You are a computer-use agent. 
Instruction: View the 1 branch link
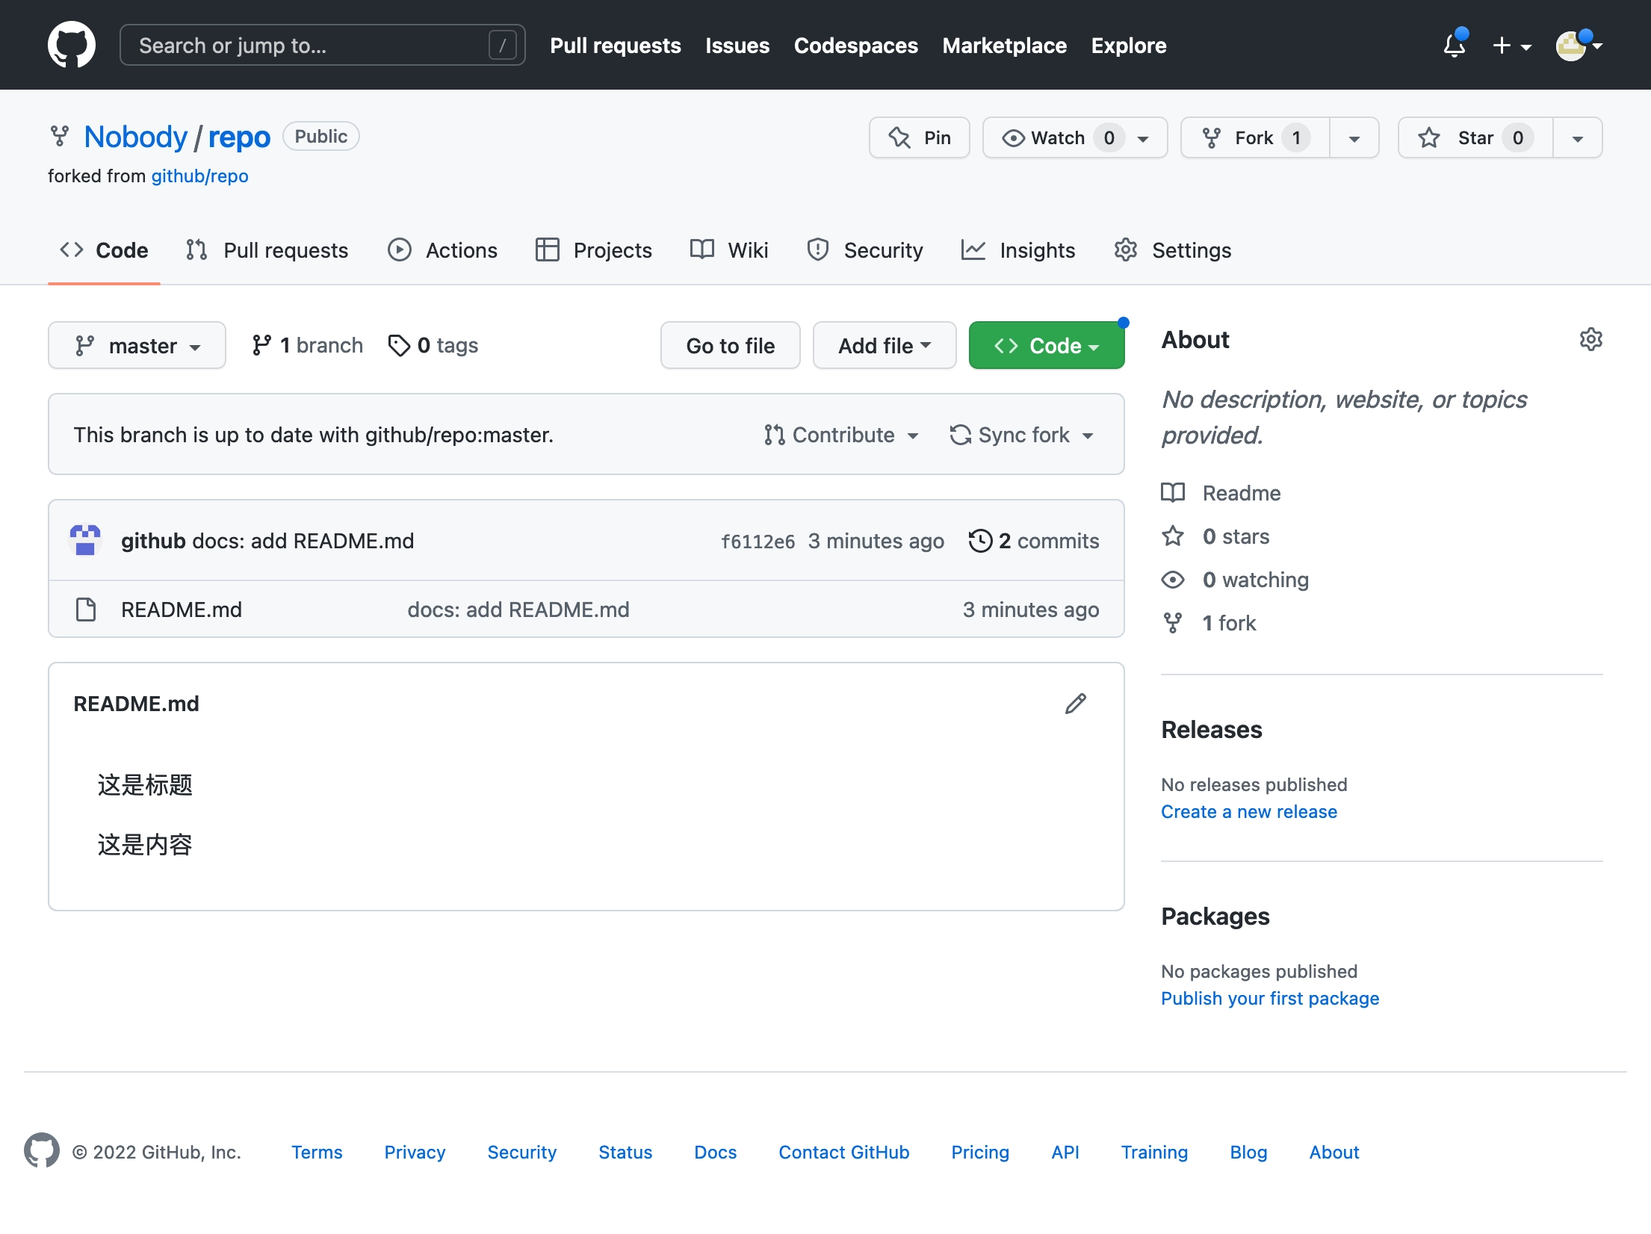(x=307, y=345)
